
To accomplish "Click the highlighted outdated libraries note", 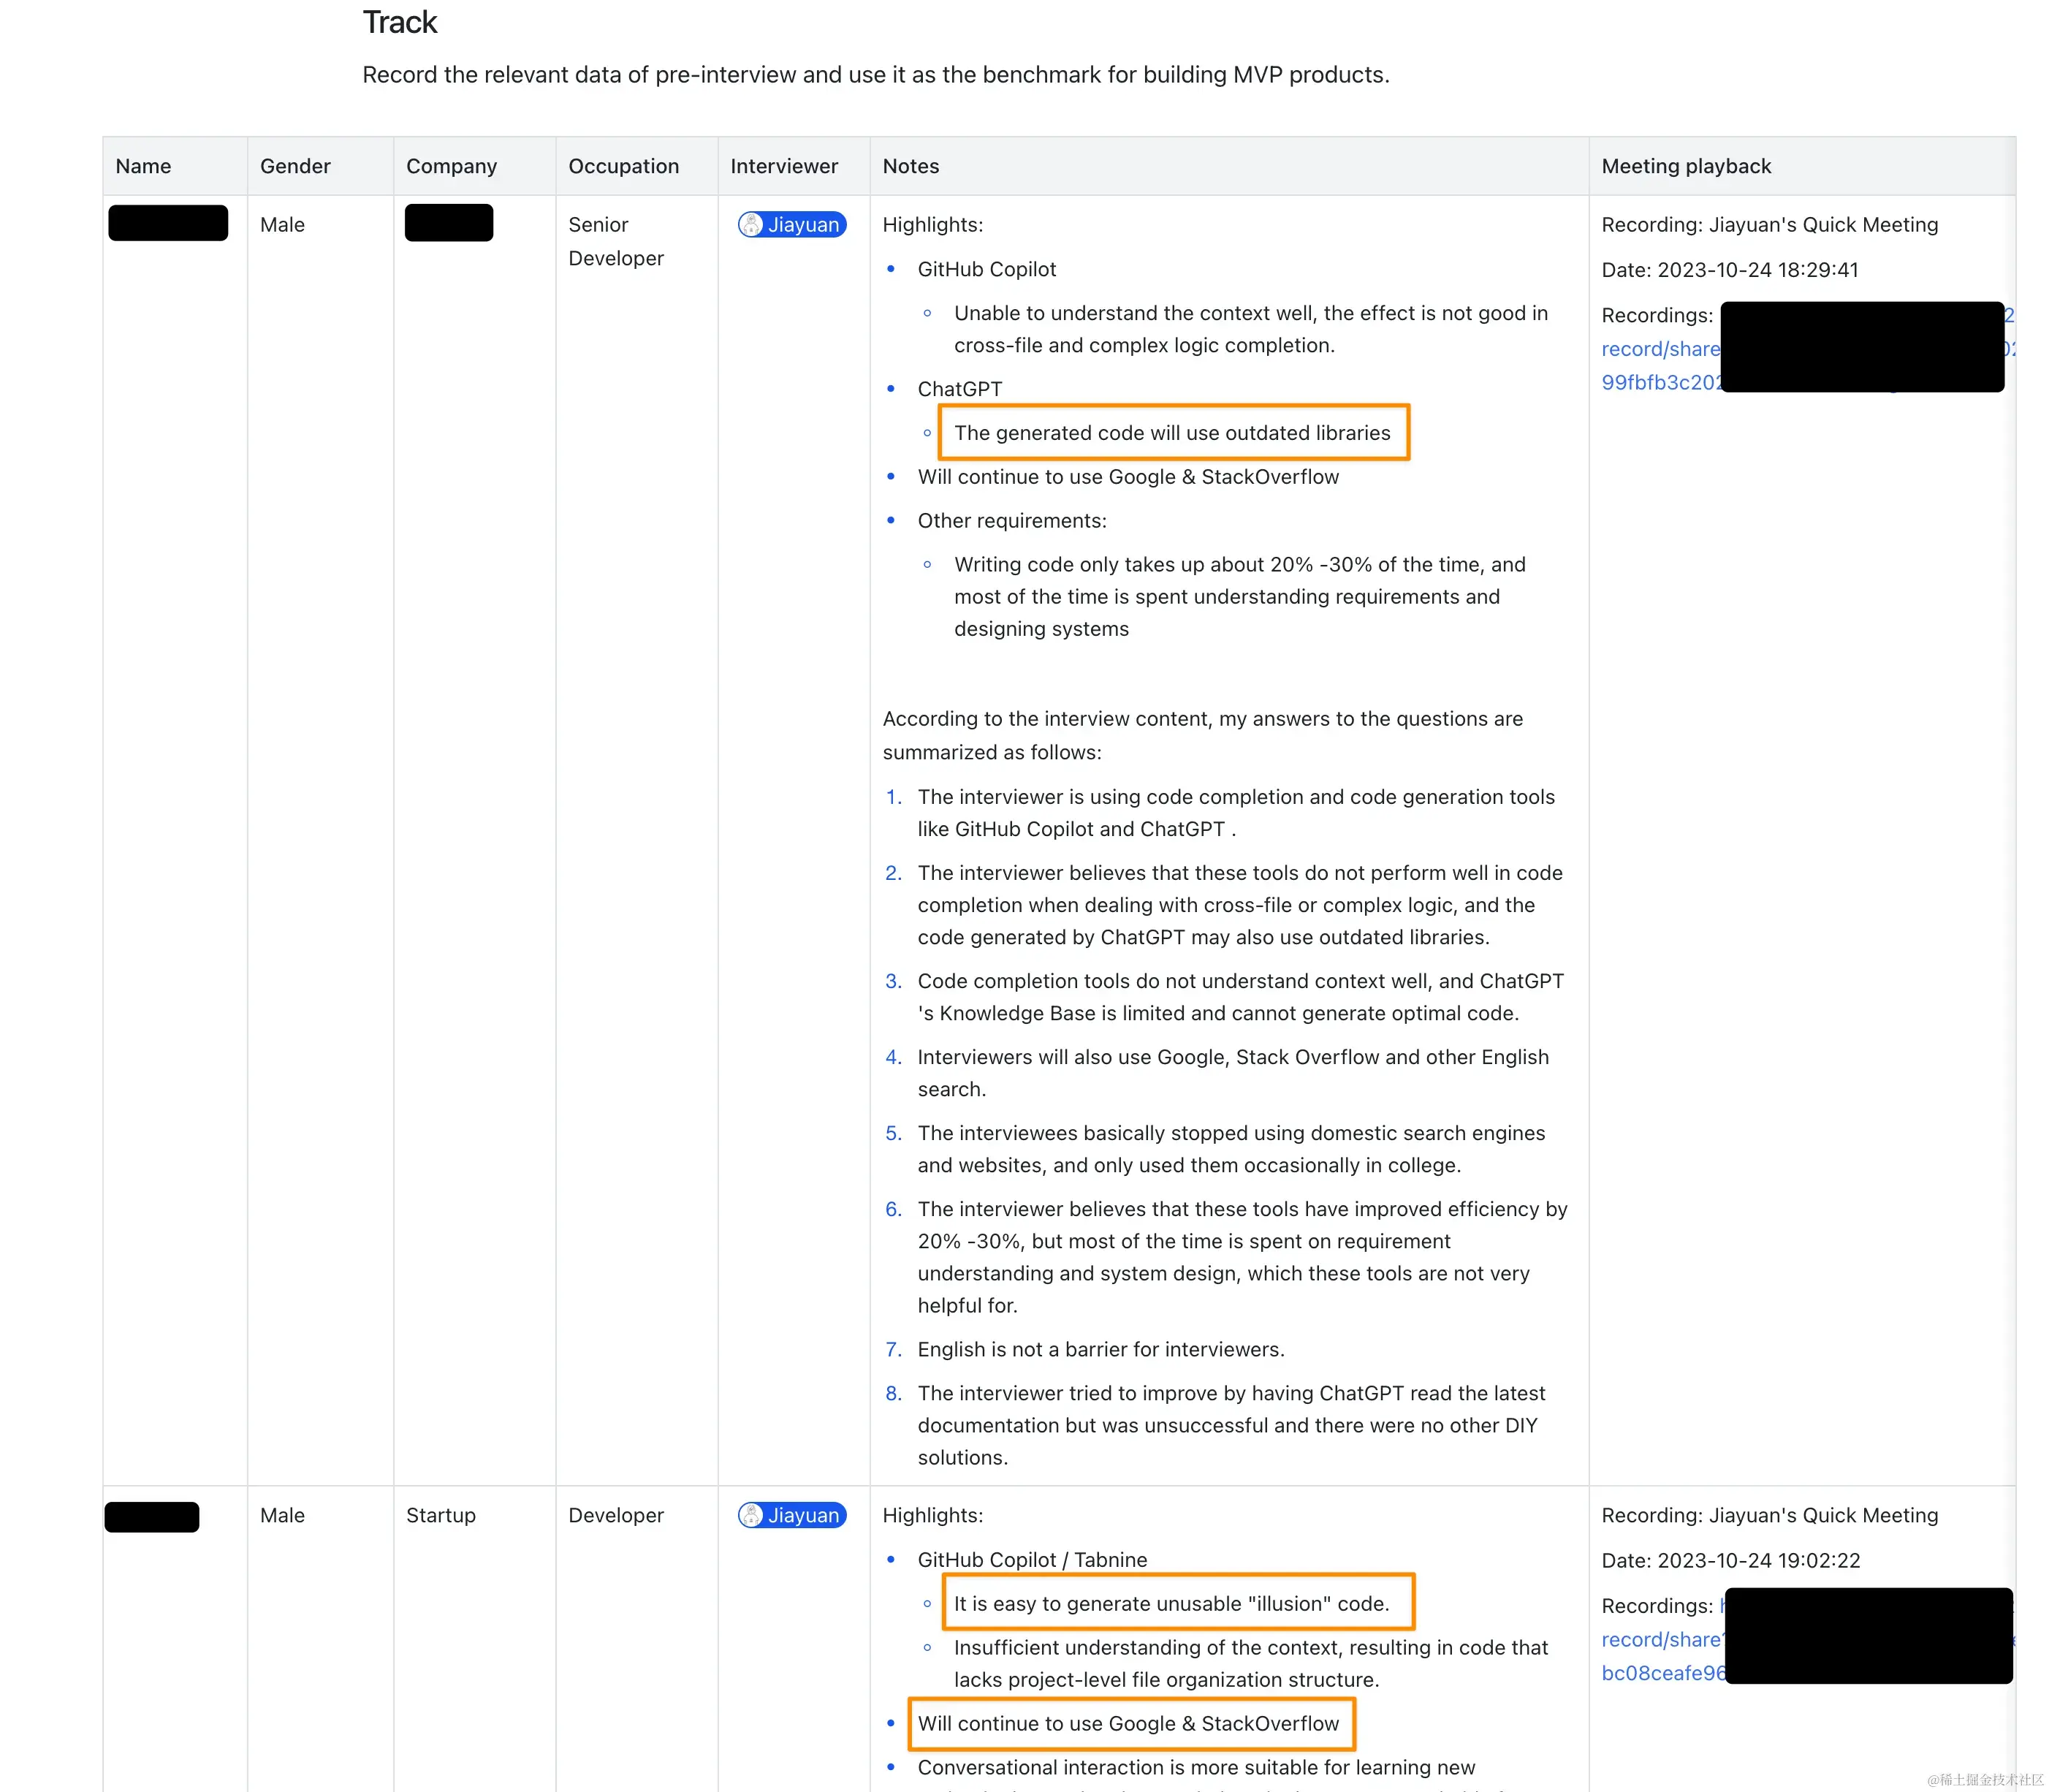I will 1171,433.
